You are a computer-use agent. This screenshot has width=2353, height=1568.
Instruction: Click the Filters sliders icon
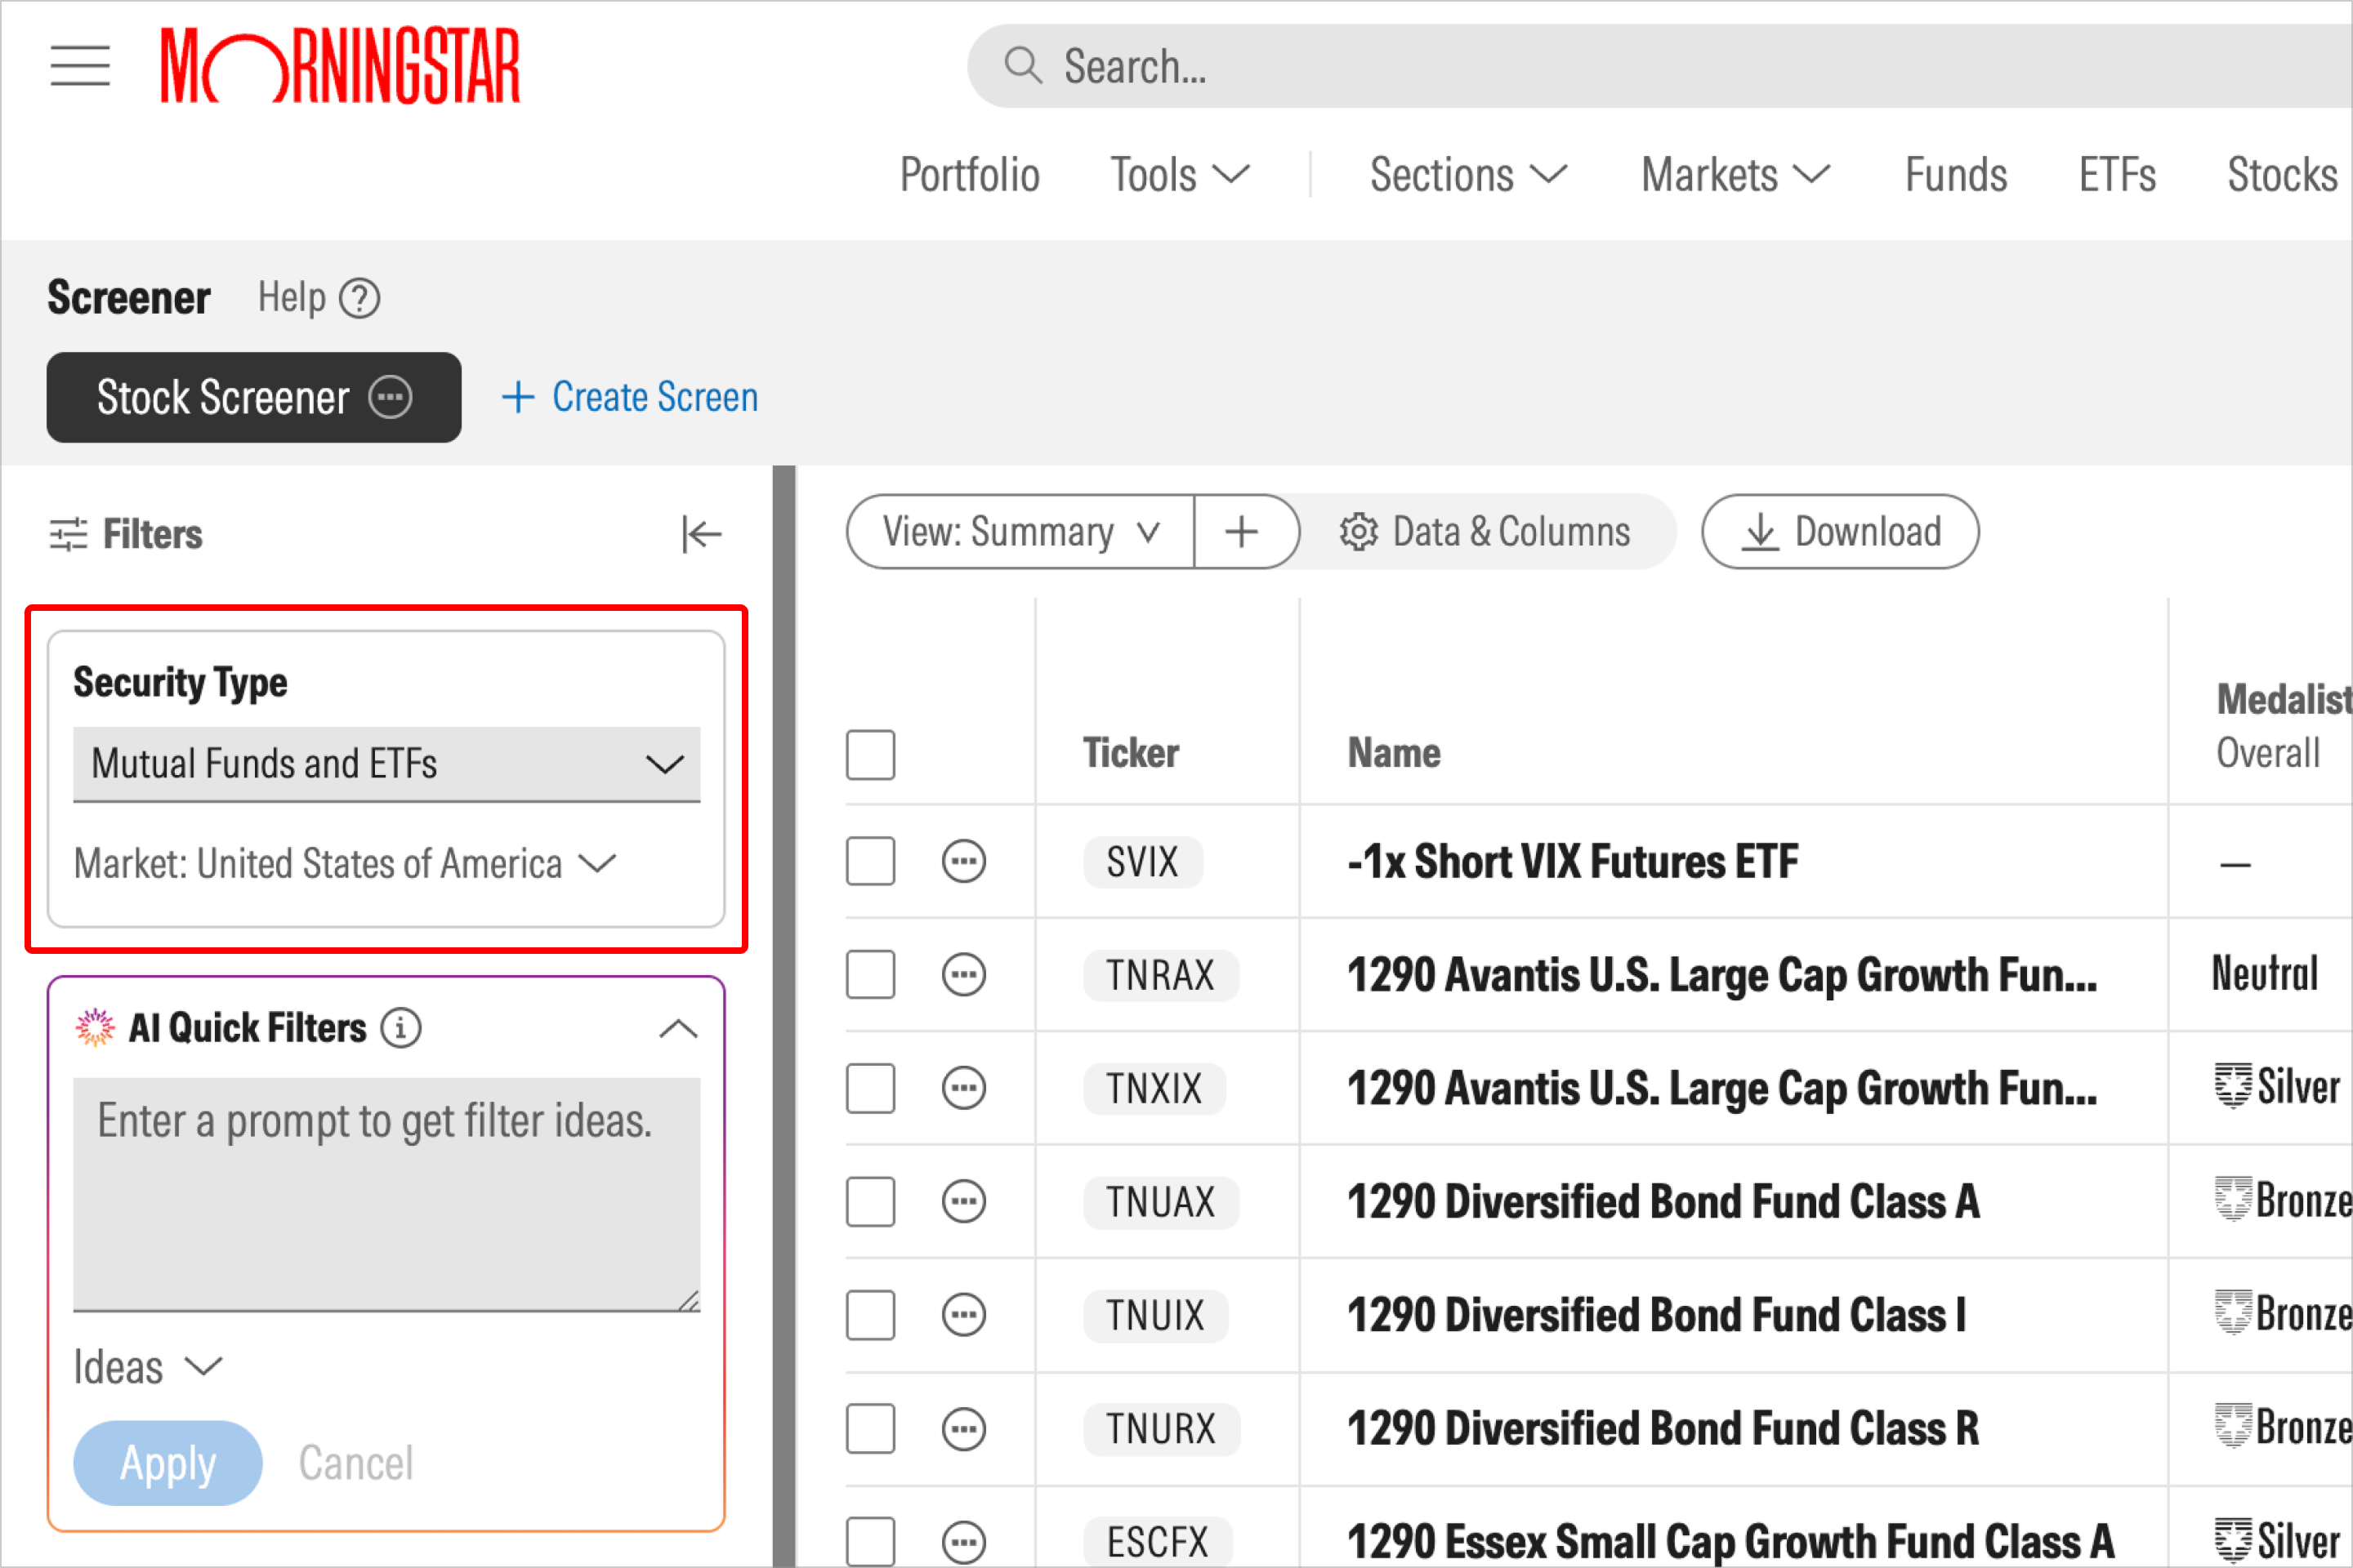(69, 534)
